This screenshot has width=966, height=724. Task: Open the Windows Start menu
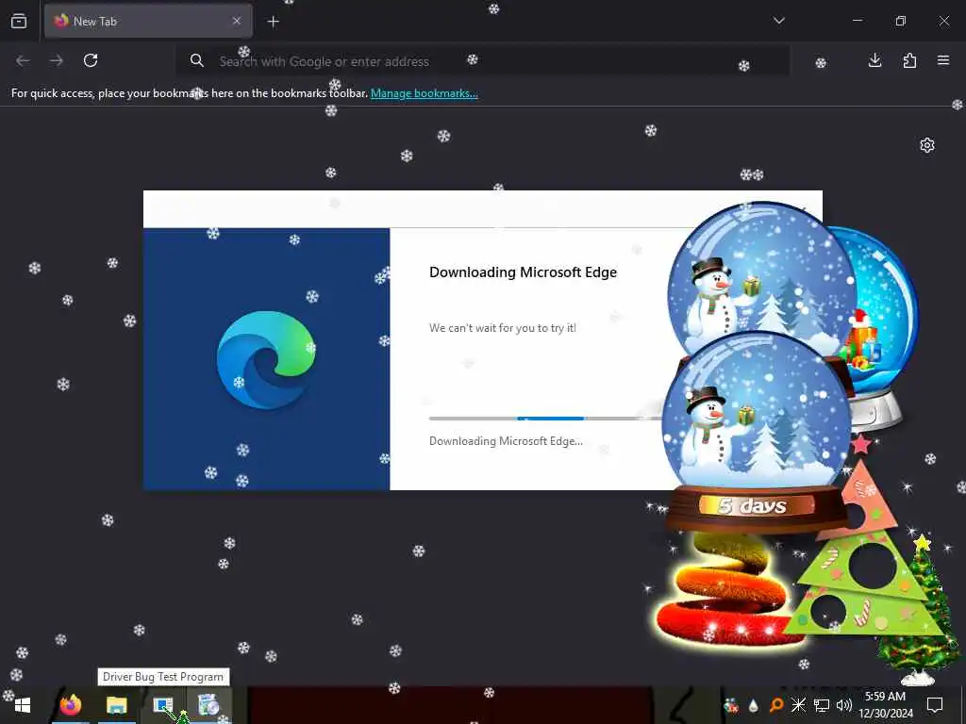click(23, 705)
